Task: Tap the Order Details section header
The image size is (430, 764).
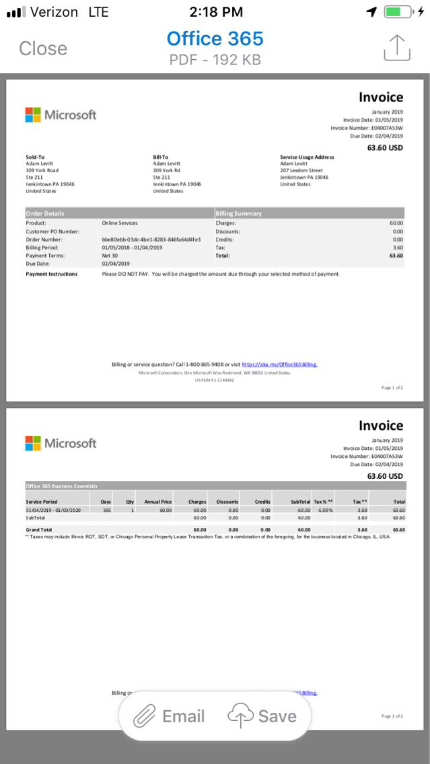Action: point(45,213)
